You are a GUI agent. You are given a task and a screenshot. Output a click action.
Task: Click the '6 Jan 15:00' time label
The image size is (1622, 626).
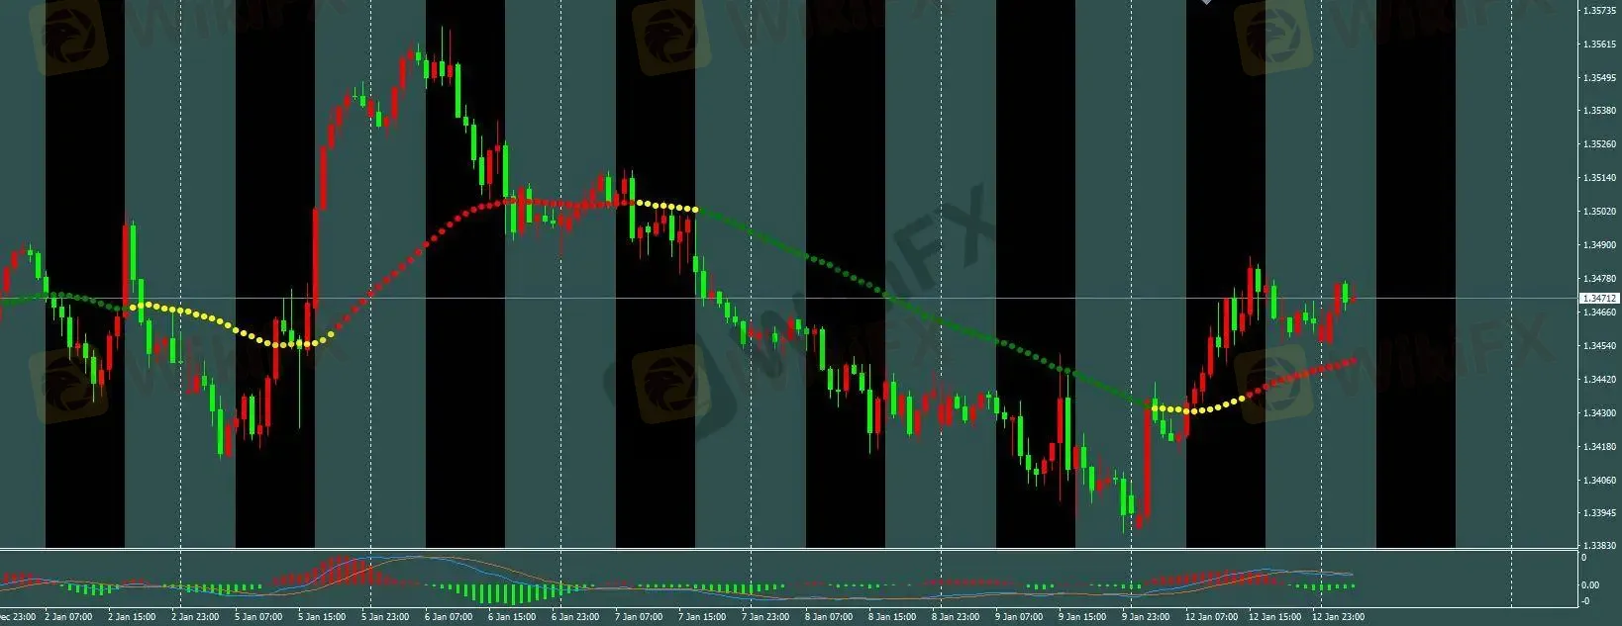coord(512,617)
